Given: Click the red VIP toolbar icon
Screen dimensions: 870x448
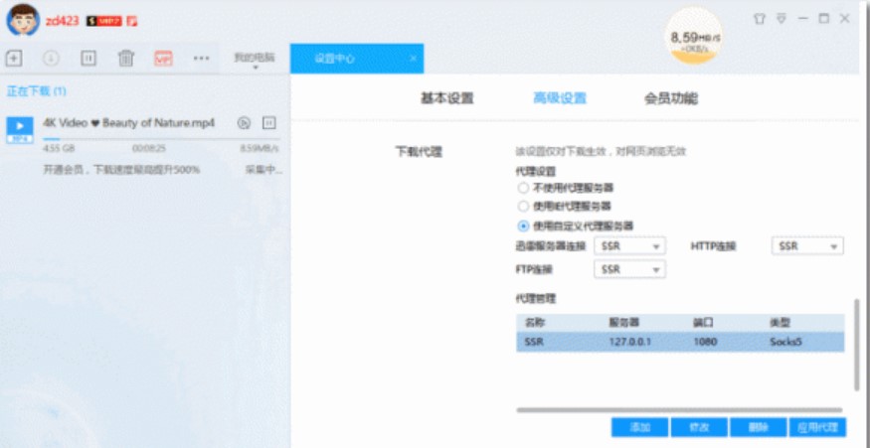Looking at the screenshot, I should click(x=163, y=59).
